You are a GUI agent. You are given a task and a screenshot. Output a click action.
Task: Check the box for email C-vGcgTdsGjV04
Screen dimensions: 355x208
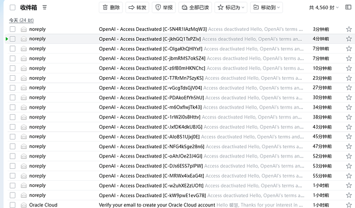13,88
